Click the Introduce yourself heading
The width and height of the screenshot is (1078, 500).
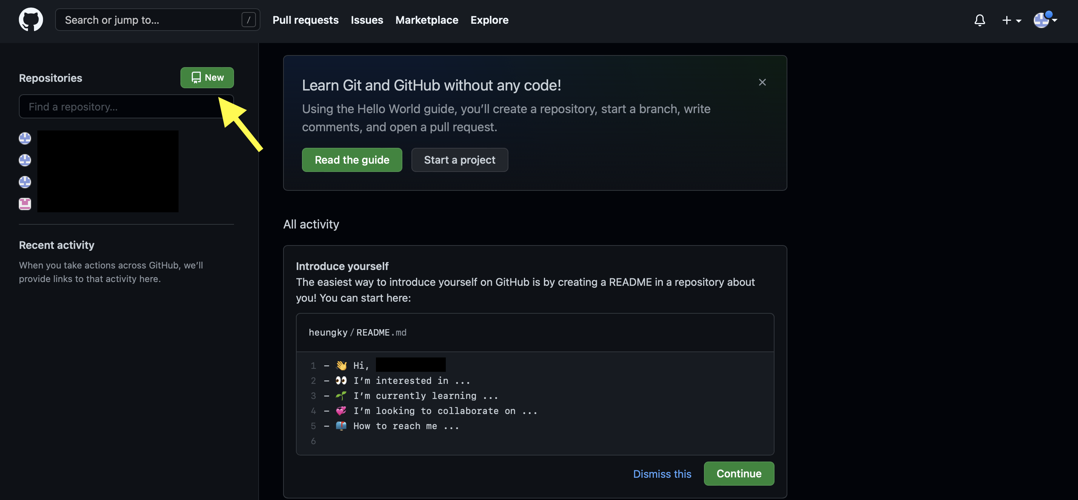point(342,266)
